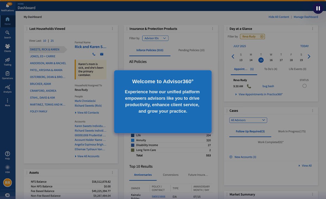Image resolution: width=326 pixels, height=199 pixels.
Task: Go to Home in sidebar
Action: pos(7,21)
